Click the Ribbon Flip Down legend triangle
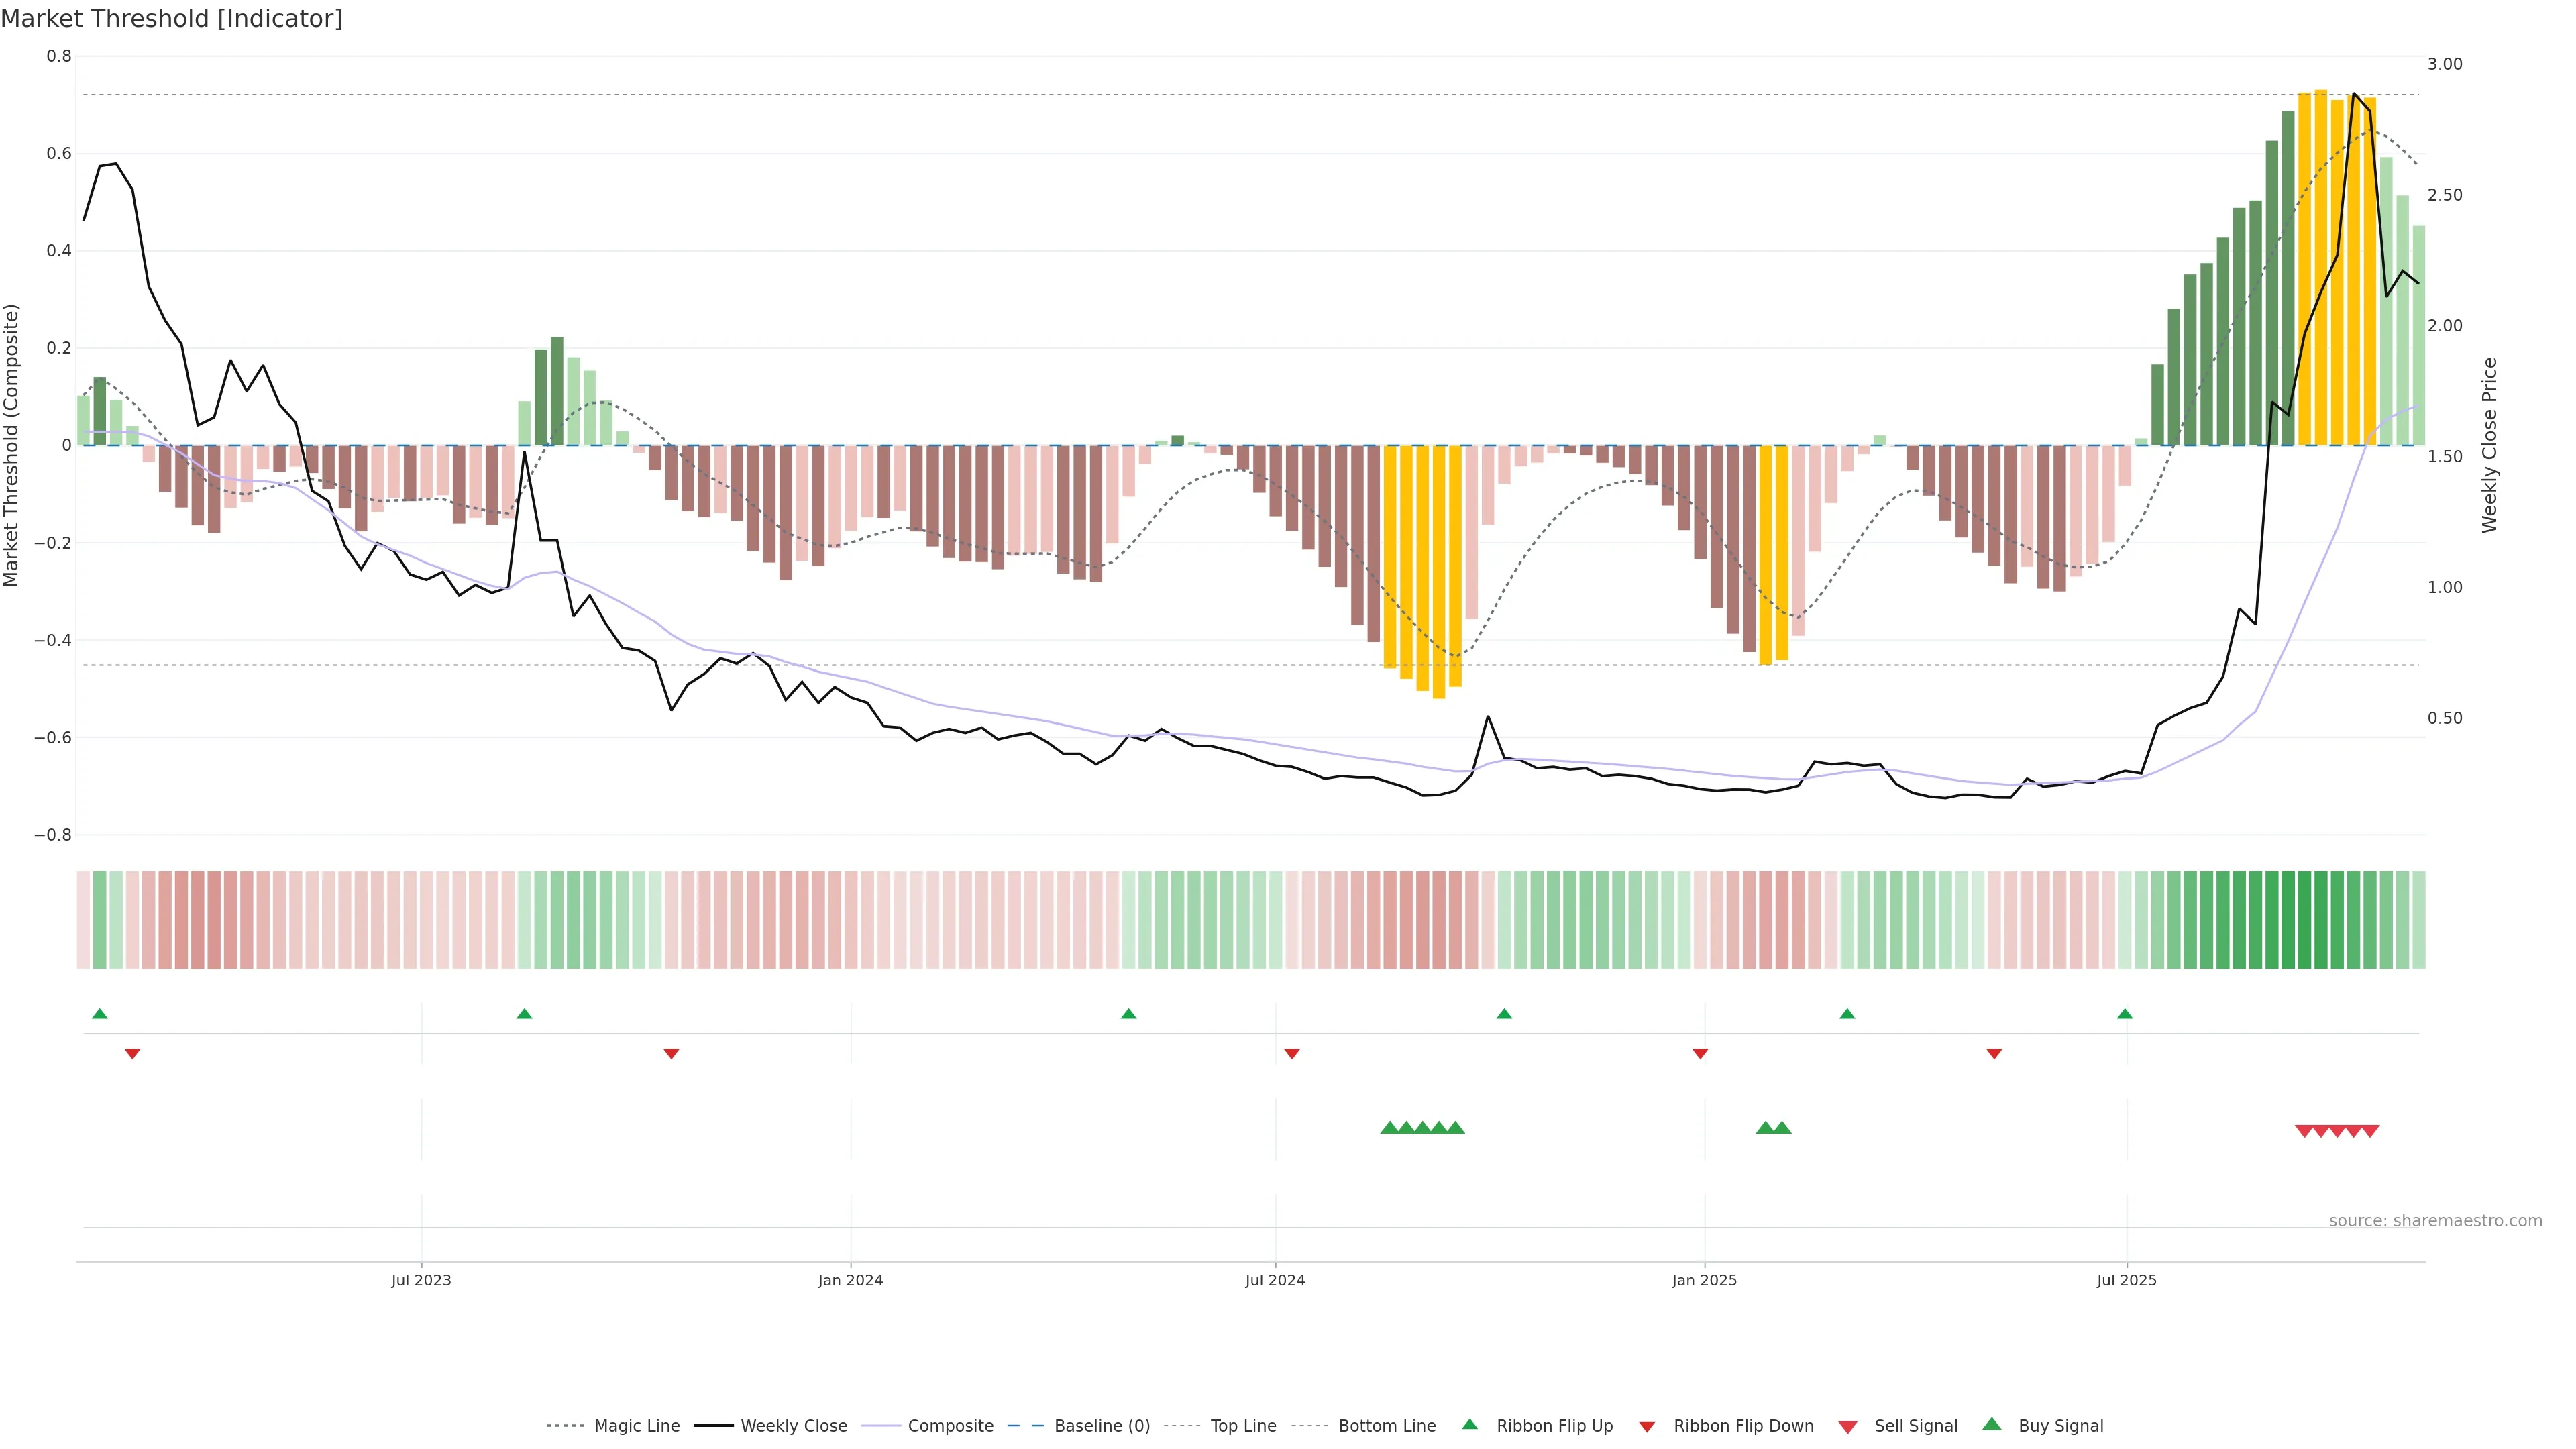The height and width of the screenshot is (1449, 2576). (x=1647, y=1427)
